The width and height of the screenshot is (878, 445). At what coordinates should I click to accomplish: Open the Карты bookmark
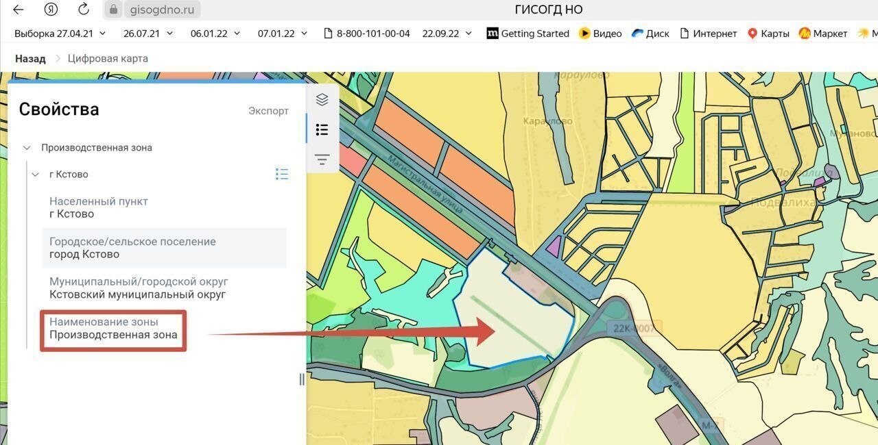point(768,33)
